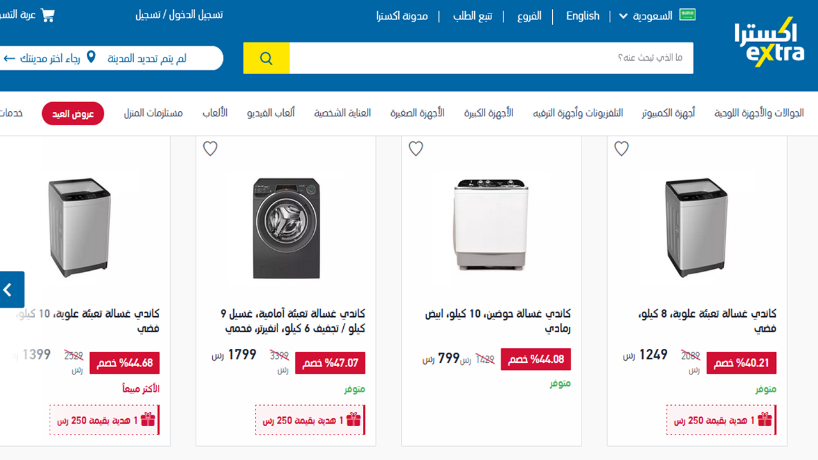Open the أجهزة الكمبيوتر category menu
818x460 pixels.
pos(668,113)
